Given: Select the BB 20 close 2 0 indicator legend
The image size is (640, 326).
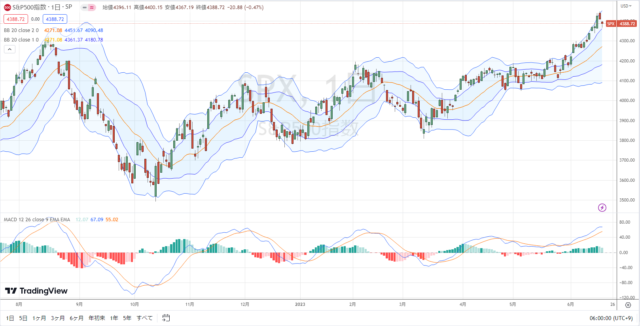Looking at the screenshot, I should pyautogui.click(x=21, y=30).
